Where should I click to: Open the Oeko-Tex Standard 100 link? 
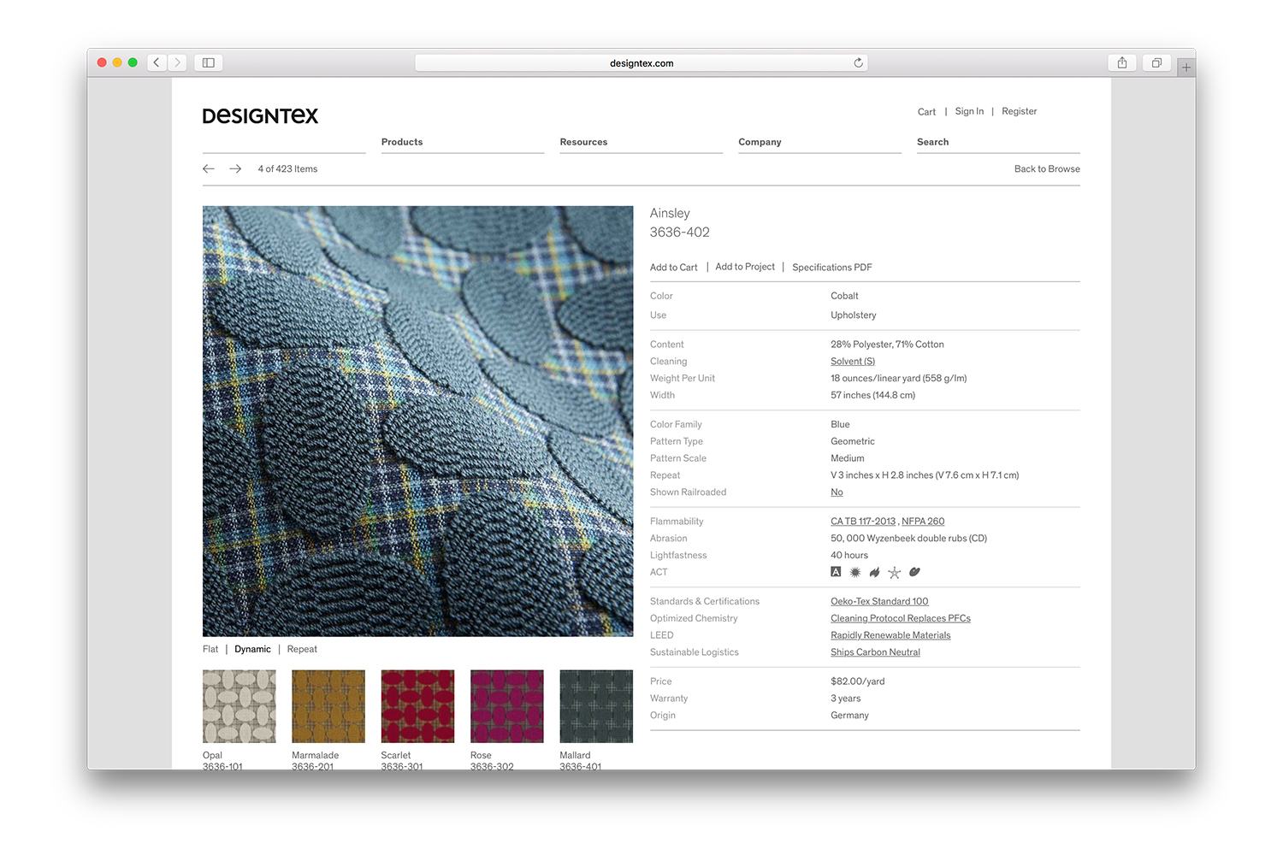tap(879, 602)
